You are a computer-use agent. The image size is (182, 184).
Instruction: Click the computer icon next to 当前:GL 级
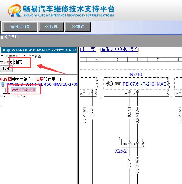[x=2, y=84]
